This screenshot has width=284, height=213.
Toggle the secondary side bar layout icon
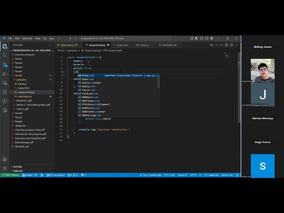coord(207,38)
